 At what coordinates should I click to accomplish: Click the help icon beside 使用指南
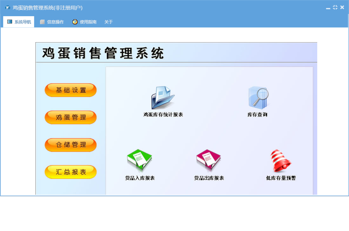point(75,22)
